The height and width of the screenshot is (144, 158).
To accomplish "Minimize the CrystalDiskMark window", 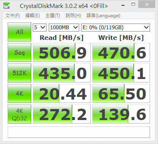I will (x=123, y=5).
